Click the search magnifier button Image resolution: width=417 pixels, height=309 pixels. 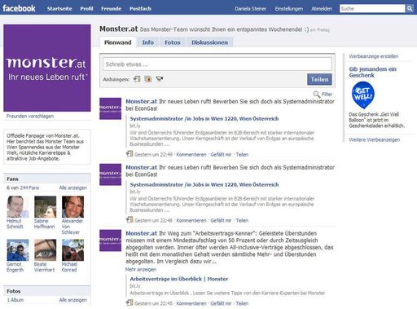click(x=410, y=9)
